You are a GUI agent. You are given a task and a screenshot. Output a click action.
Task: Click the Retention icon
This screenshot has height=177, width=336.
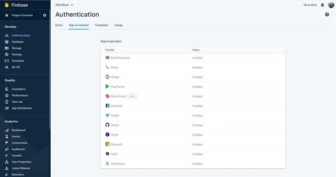[x=7, y=175]
